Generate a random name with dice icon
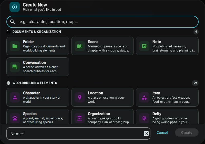The width and height of the screenshot is (205, 144). (146, 133)
